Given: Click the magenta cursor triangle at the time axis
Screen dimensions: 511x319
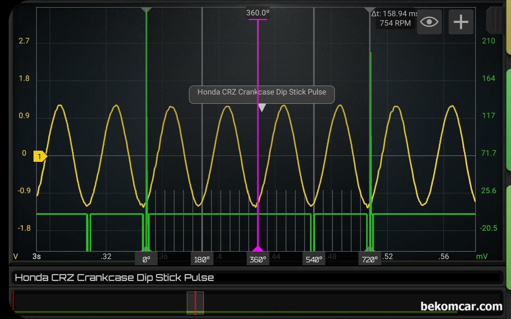Looking at the screenshot, I should click(x=258, y=249).
